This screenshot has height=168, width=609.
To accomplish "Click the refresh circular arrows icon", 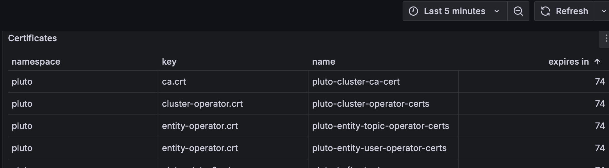I will coord(545,11).
